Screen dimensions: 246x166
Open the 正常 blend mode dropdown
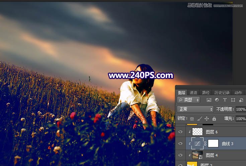coord(195,109)
